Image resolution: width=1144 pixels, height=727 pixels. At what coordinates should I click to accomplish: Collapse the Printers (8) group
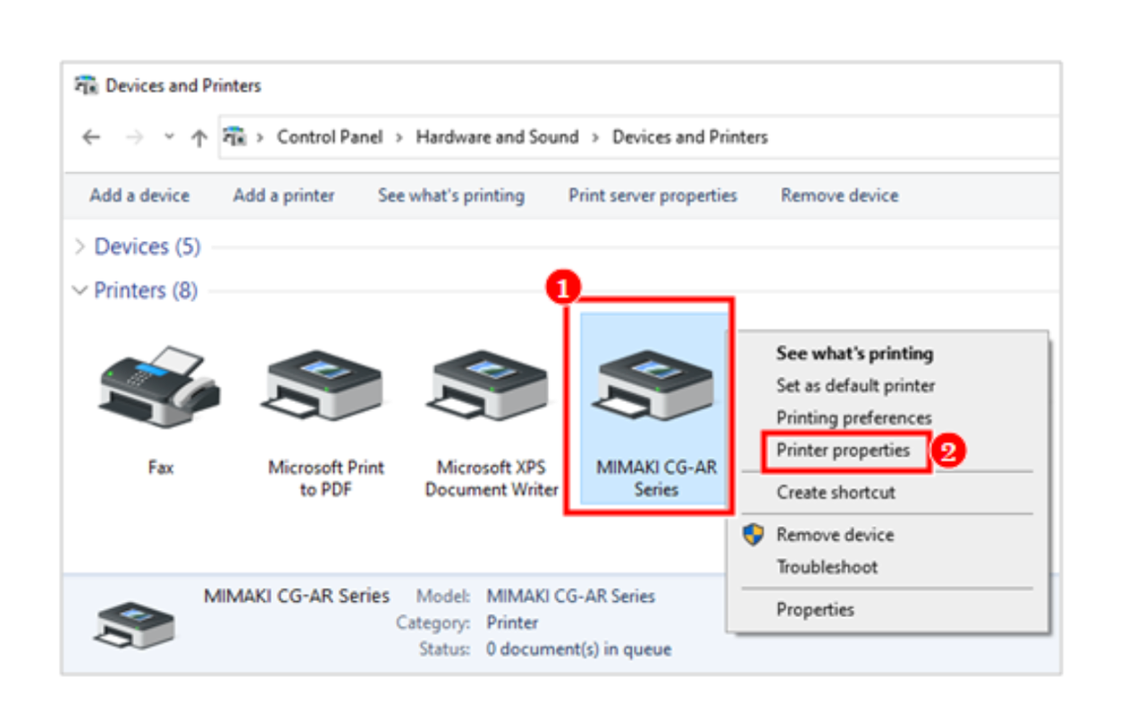click(80, 290)
